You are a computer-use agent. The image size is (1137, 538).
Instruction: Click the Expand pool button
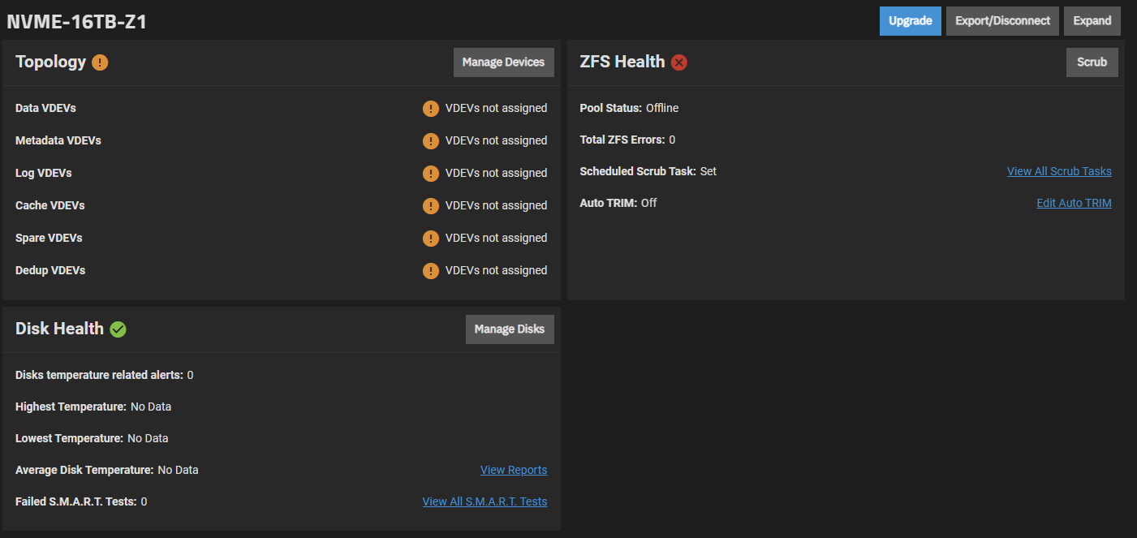click(1092, 21)
